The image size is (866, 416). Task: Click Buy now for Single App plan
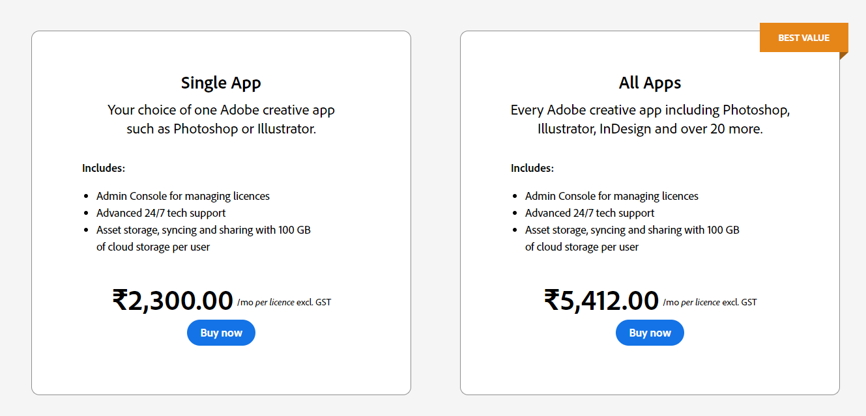221,333
